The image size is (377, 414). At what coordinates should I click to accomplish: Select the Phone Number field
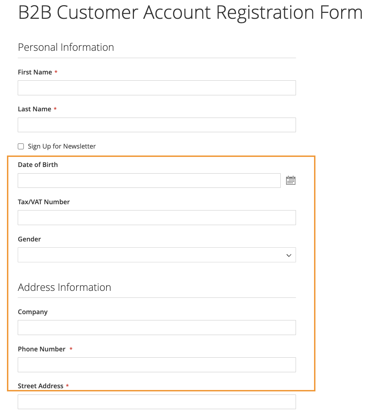(x=157, y=365)
